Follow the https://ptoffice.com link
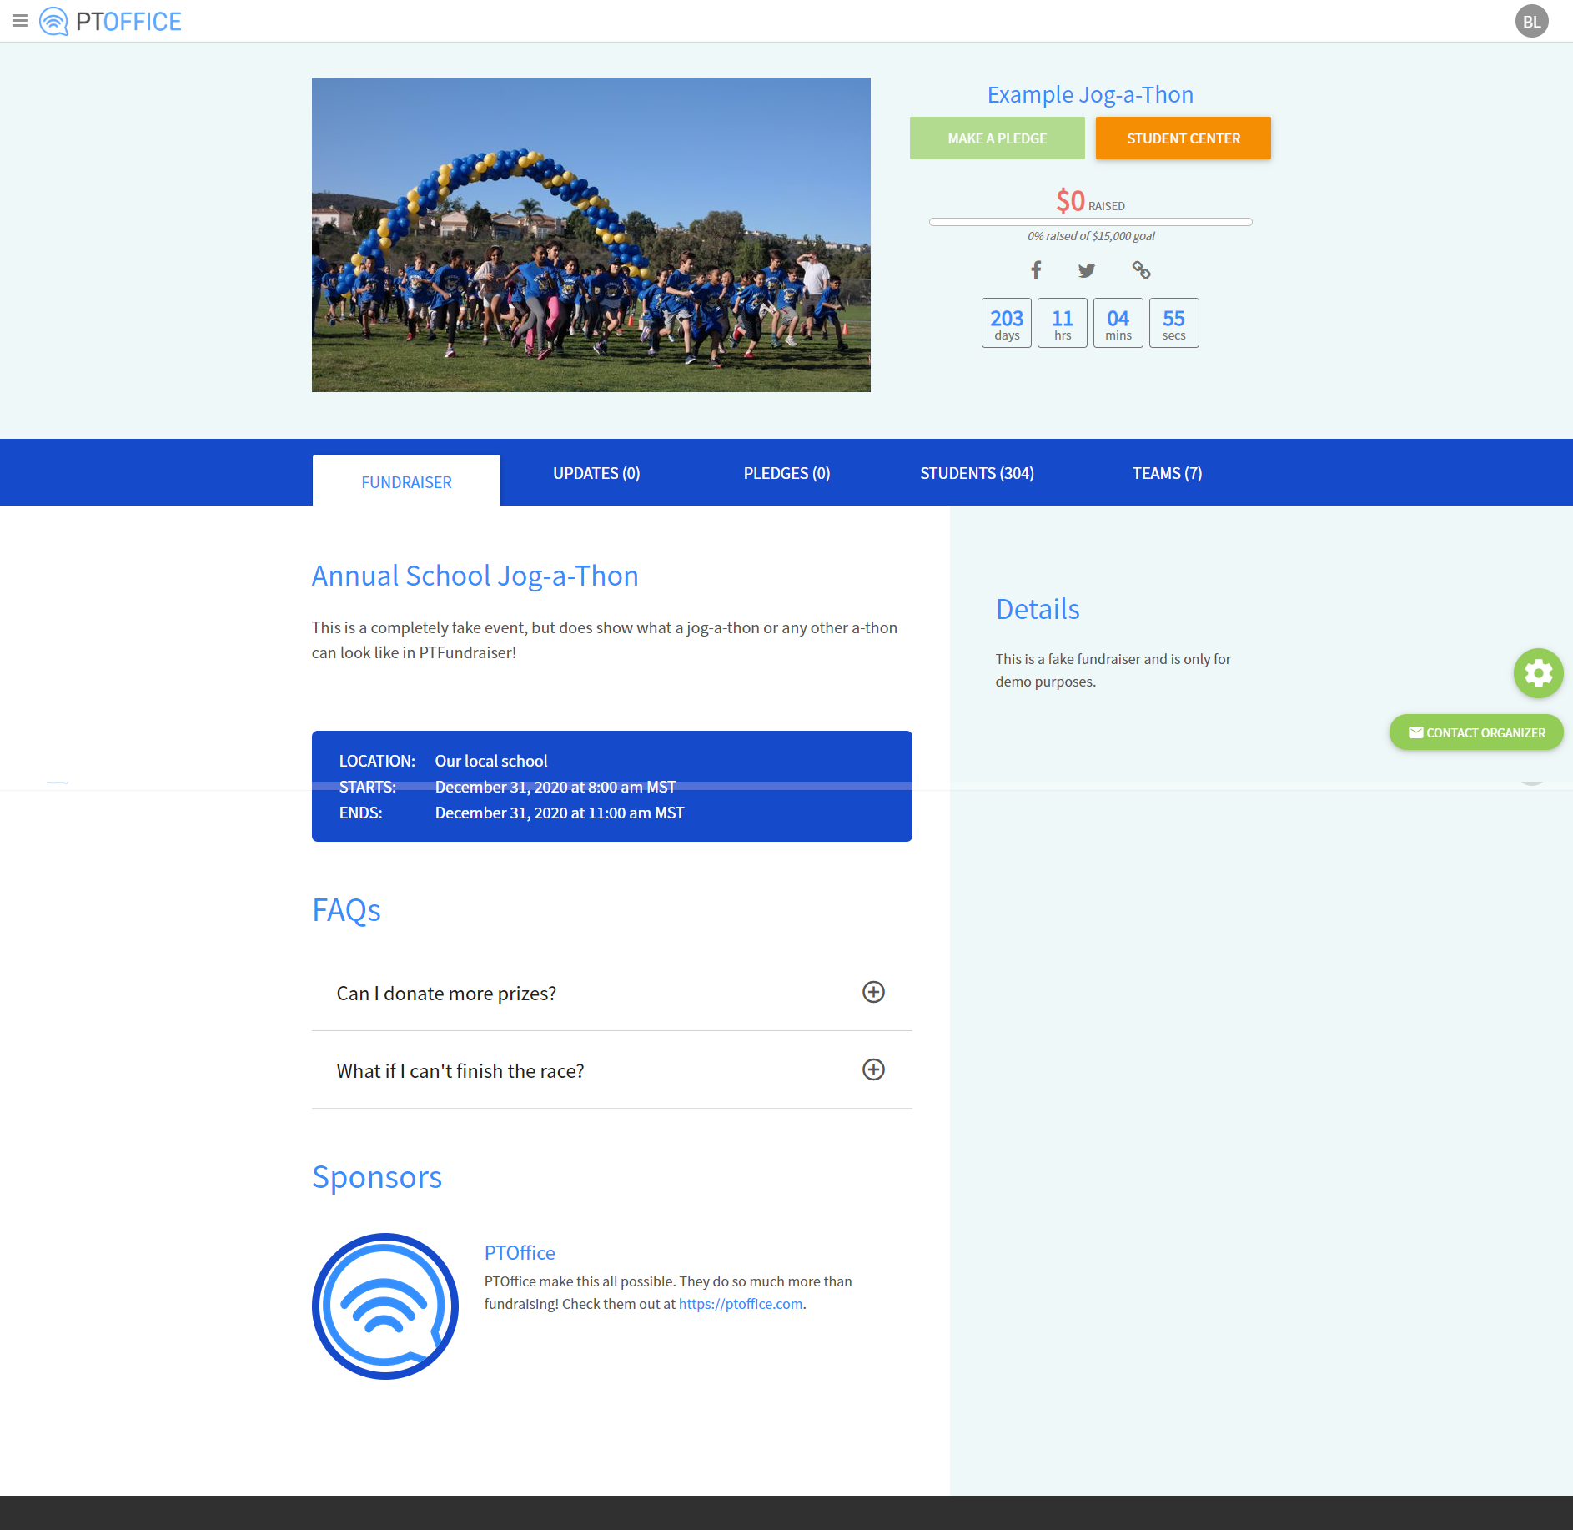Viewport: 1573px width, 1530px height. pos(741,1304)
